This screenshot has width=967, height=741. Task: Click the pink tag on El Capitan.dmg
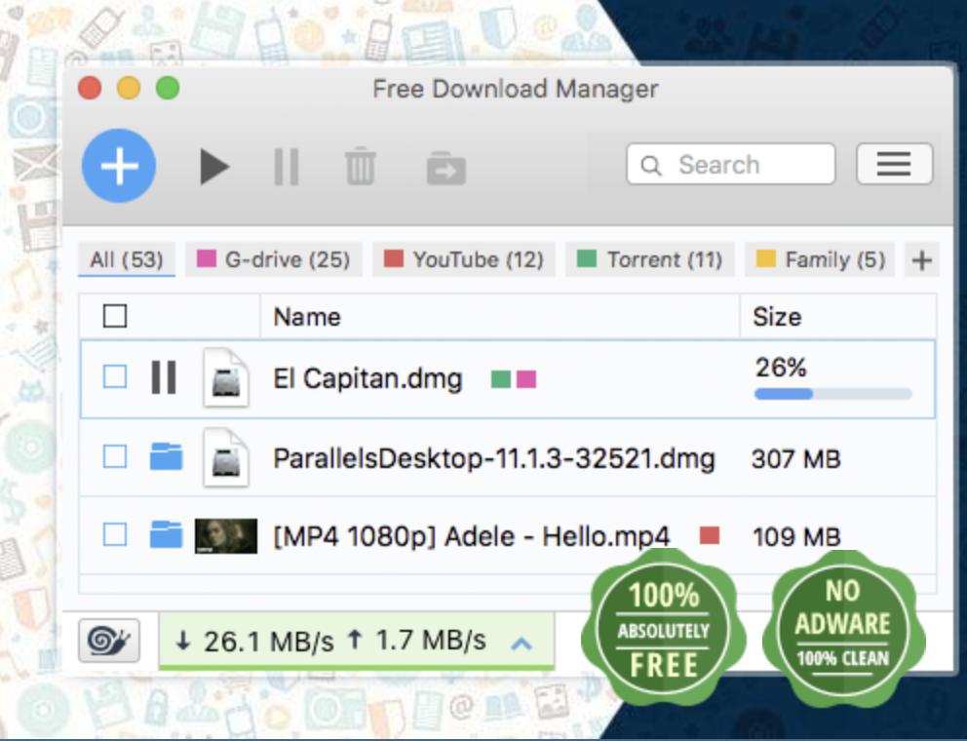(x=526, y=379)
